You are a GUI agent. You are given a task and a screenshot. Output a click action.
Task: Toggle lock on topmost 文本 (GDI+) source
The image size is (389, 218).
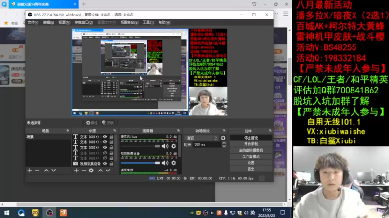[111, 137]
